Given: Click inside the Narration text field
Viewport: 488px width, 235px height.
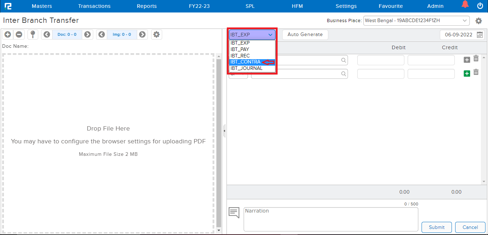Looking at the screenshot, I should (330, 219).
